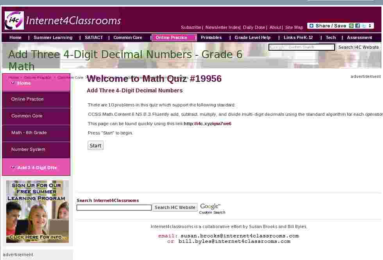
Task: Open the Summer Learning Program ad image
Action: tap(38, 212)
